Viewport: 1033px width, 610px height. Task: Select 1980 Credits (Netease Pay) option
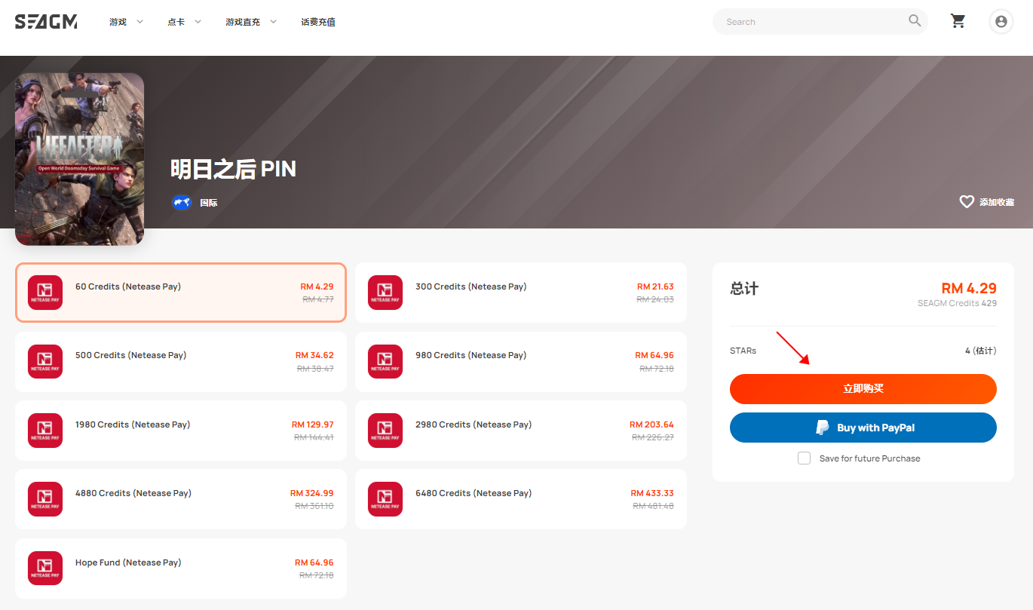point(181,431)
